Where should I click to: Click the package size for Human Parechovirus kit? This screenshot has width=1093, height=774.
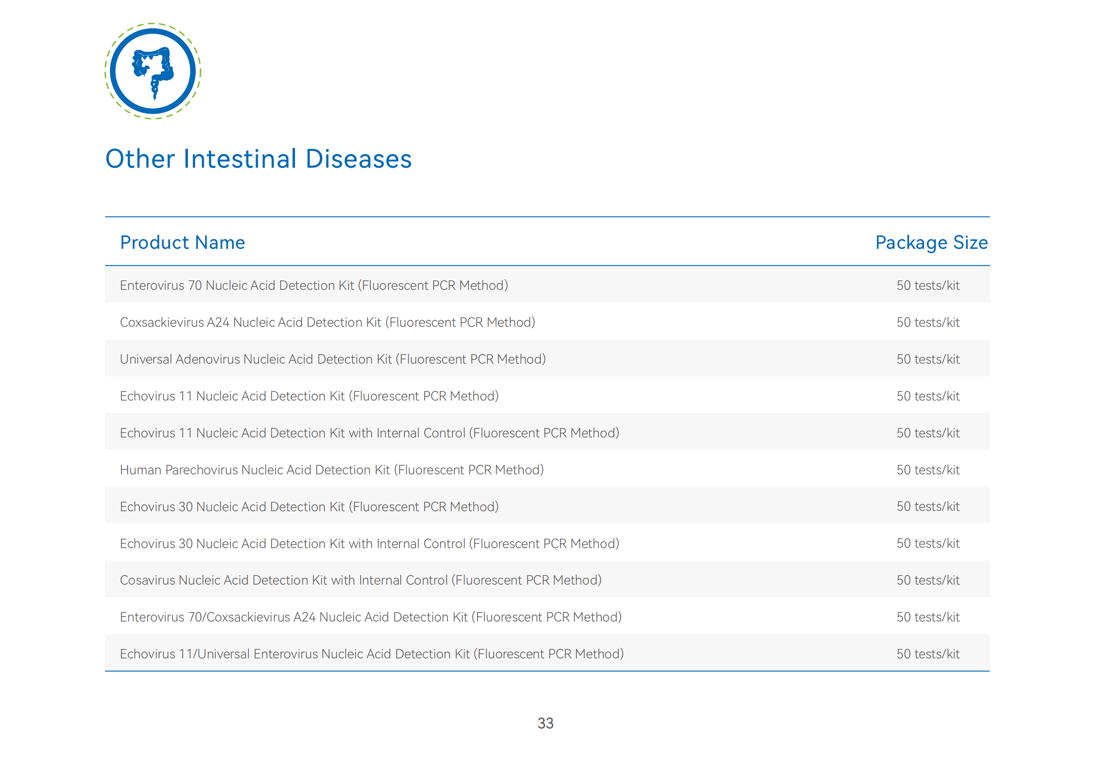click(928, 469)
